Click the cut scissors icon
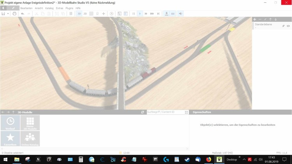Screen dimensions: 292x164 click(x=37, y=14)
